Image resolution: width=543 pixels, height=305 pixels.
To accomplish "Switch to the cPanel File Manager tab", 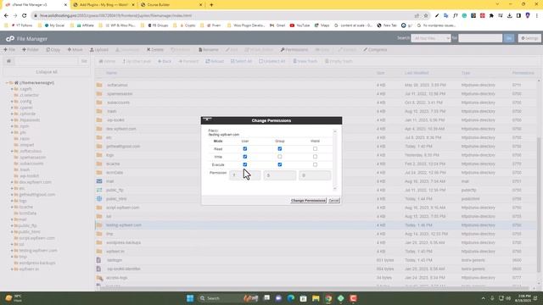I will pos(35,5).
